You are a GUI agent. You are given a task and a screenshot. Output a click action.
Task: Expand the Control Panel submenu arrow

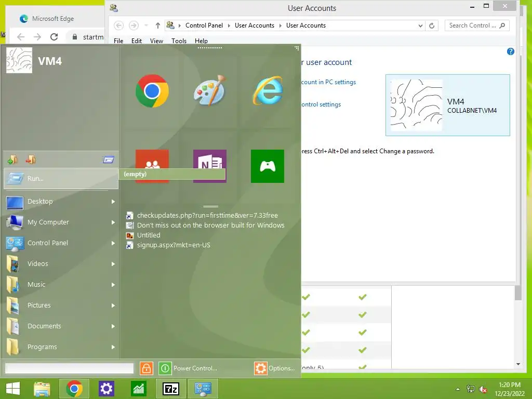113,243
